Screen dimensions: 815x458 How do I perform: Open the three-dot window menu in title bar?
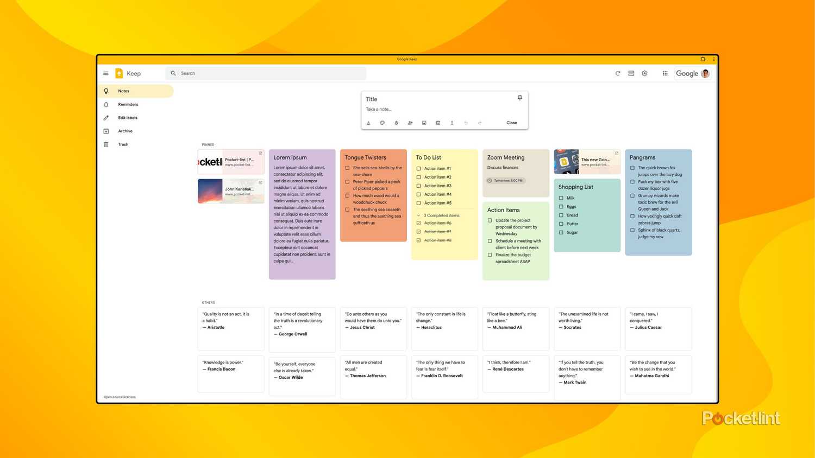pos(713,59)
